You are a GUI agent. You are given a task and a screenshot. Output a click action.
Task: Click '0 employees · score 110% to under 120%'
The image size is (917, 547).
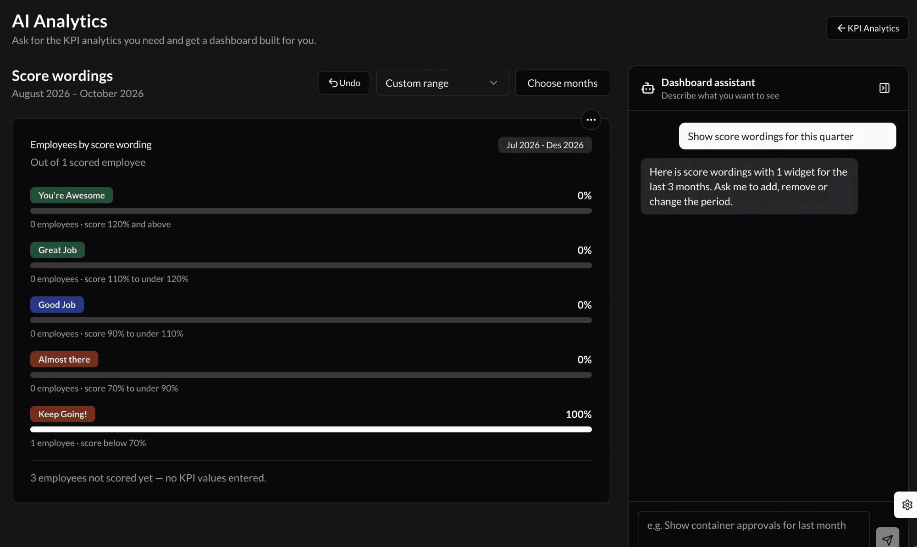109,279
